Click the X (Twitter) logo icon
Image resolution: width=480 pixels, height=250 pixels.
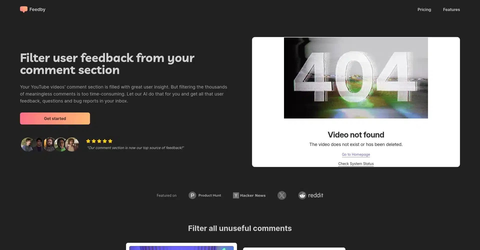point(282,195)
